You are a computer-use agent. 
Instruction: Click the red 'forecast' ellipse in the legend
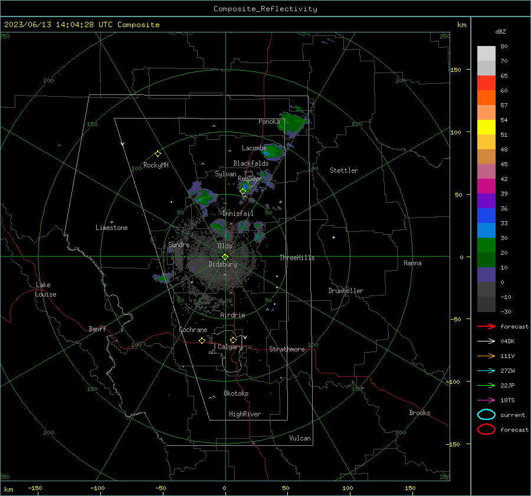click(x=486, y=429)
